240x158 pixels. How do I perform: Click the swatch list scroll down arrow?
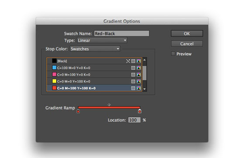click(x=144, y=89)
